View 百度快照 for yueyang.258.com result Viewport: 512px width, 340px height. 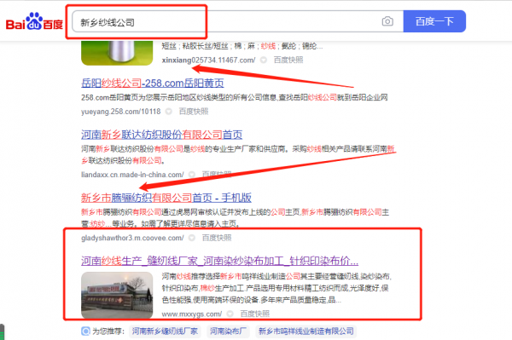[x=194, y=112]
